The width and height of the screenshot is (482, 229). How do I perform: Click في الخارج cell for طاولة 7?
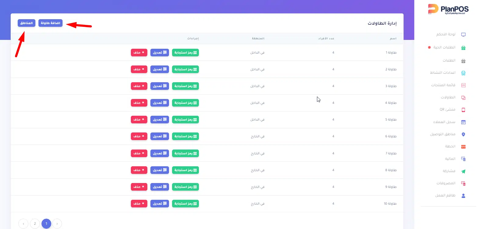pyautogui.click(x=258, y=153)
